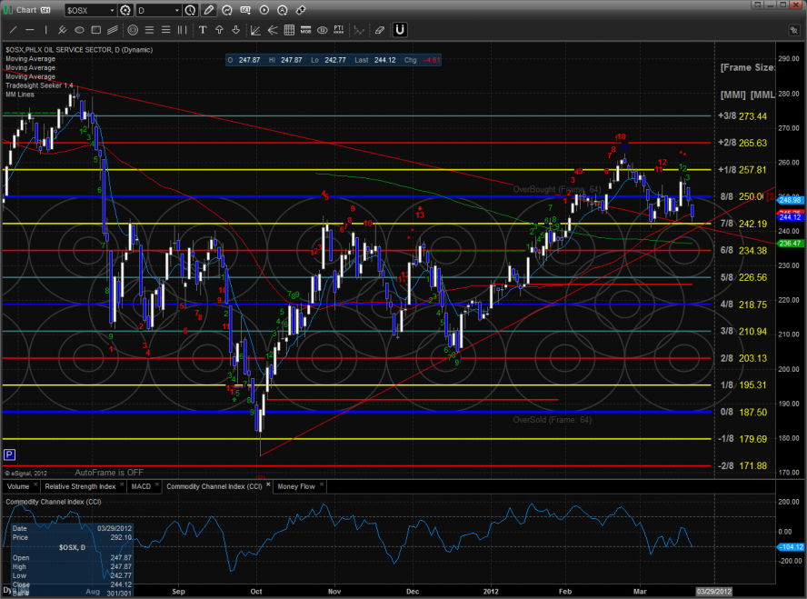
Task: Toggle the magnet snap U button
Action: pyautogui.click(x=399, y=30)
